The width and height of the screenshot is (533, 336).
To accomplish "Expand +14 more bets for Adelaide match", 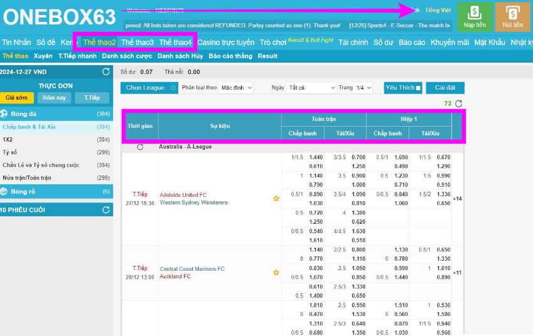I will pyautogui.click(x=457, y=199).
